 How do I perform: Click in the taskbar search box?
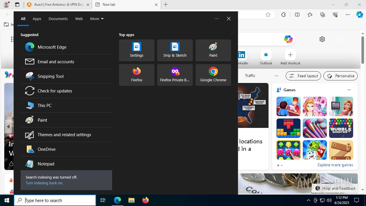pyautogui.click(x=55, y=200)
